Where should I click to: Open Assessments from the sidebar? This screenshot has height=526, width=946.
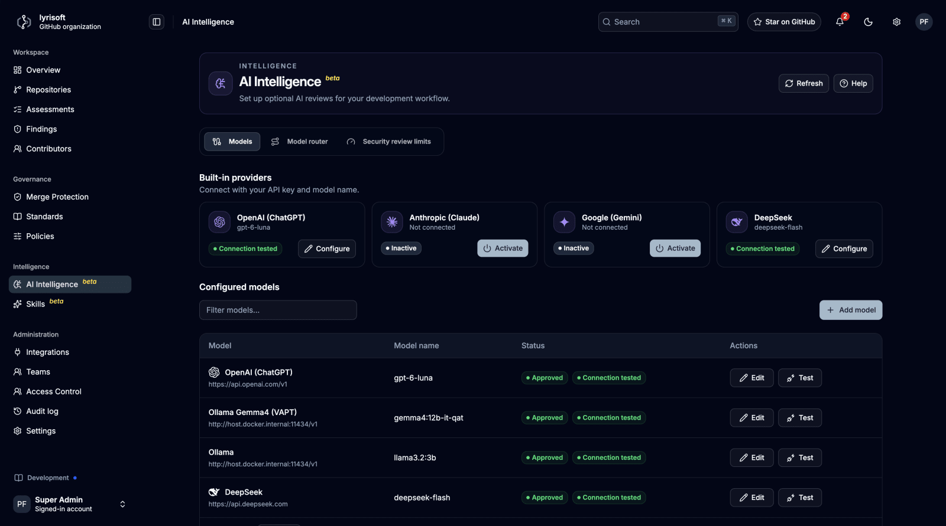click(70, 109)
